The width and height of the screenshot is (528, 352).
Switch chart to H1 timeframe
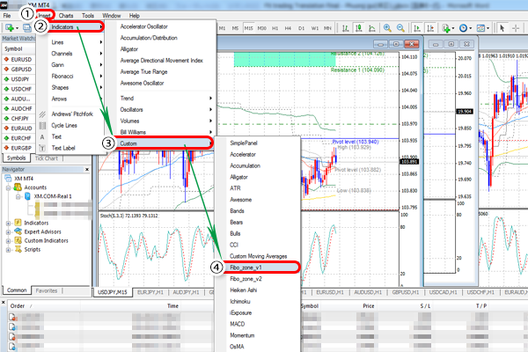pos(275,28)
